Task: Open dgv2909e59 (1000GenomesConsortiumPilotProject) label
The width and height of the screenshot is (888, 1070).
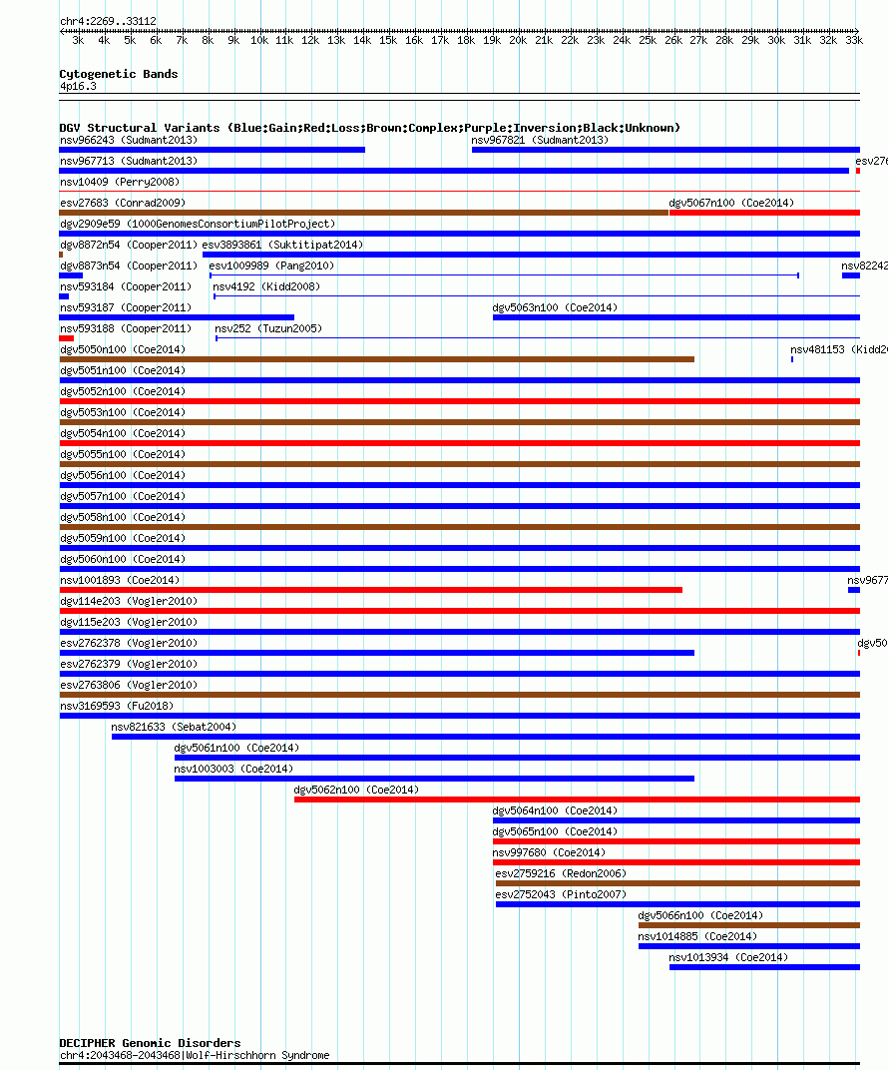Action: [x=198, y=224]
